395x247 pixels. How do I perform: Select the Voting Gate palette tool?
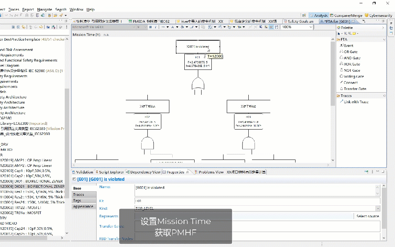coord(352,76)
